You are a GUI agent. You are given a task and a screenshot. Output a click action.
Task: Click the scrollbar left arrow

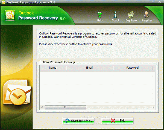[42, 107]
